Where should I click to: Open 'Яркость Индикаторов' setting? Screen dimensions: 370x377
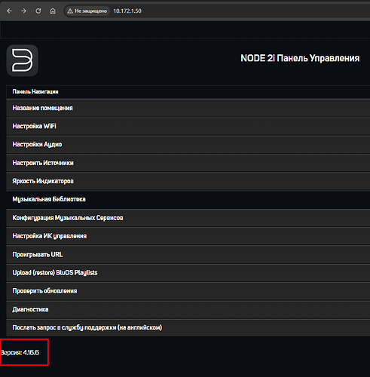(x=188, y=181)
